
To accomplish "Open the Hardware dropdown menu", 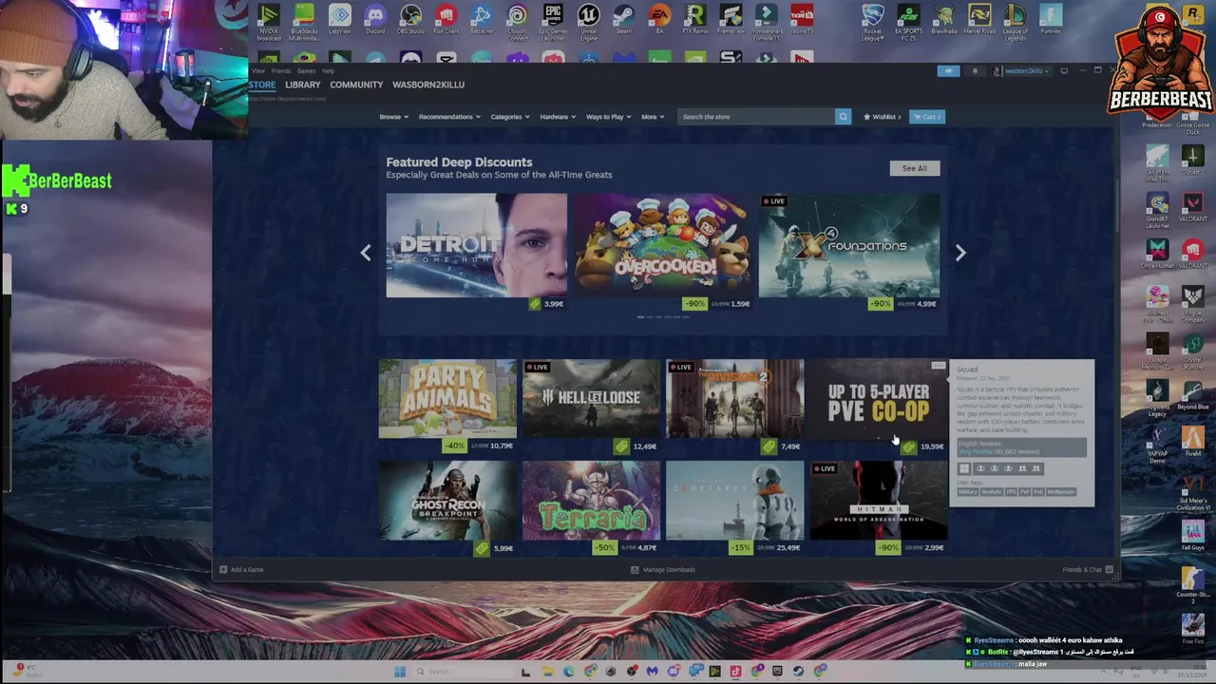I will [557, 117].
